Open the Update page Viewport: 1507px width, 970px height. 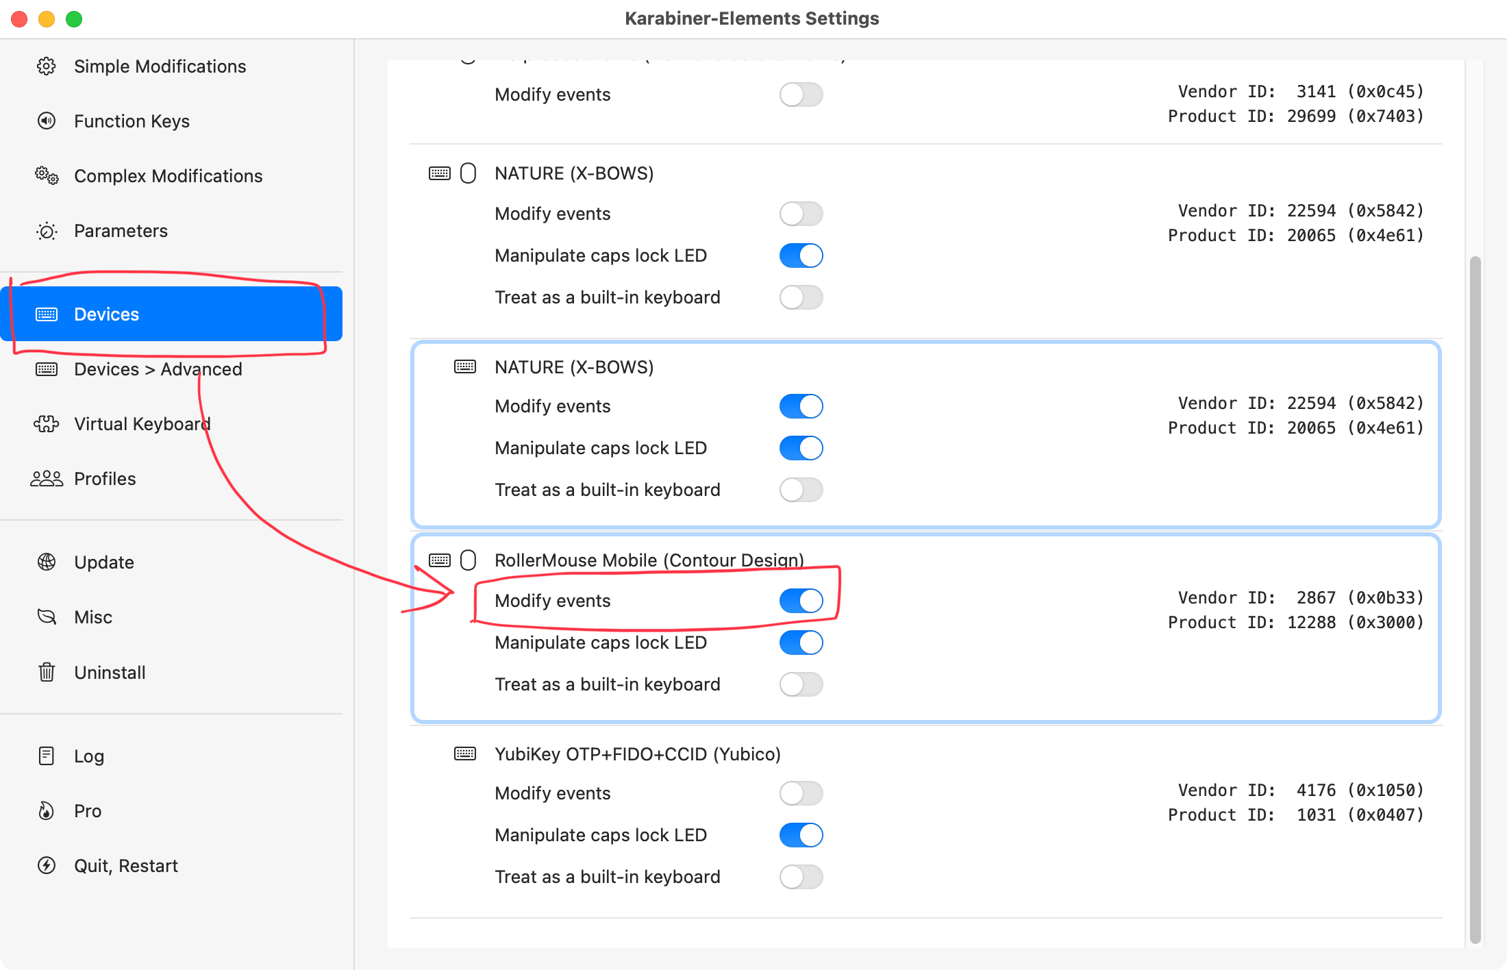[171, 562]
